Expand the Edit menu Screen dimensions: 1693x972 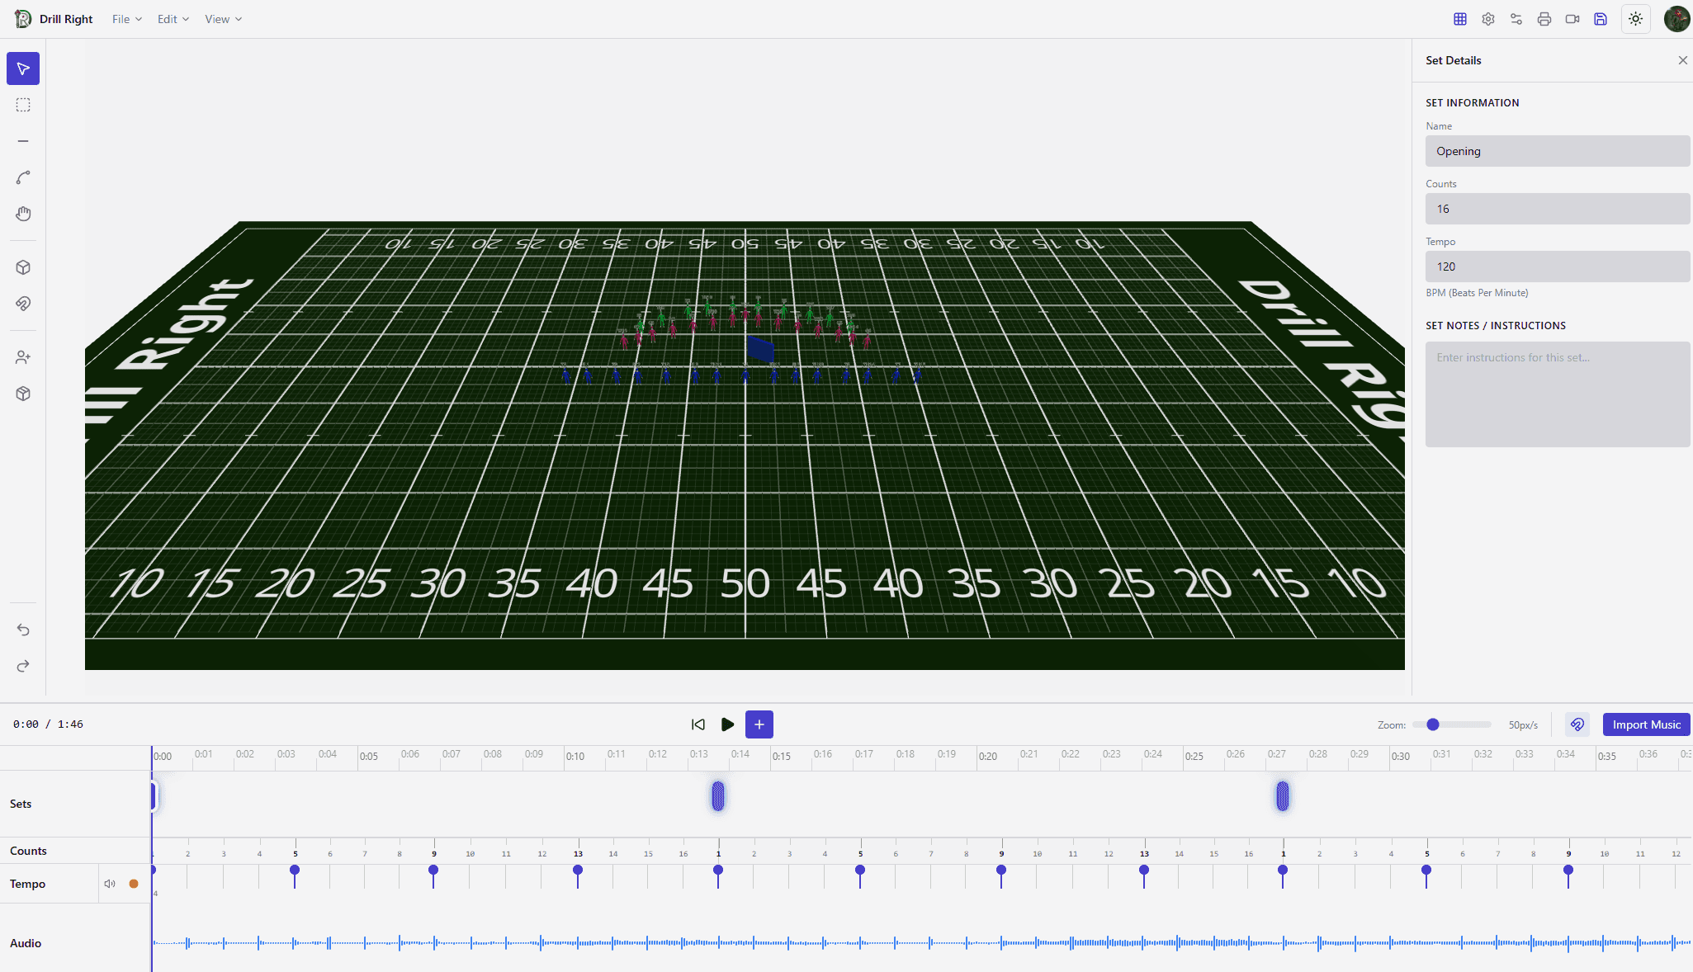(x=173, y=19)
